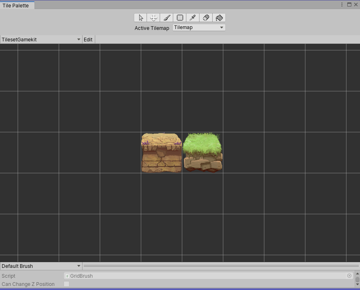Toggle Edit mode for the palette
360x290 pixels.
[x=88, y=39]
